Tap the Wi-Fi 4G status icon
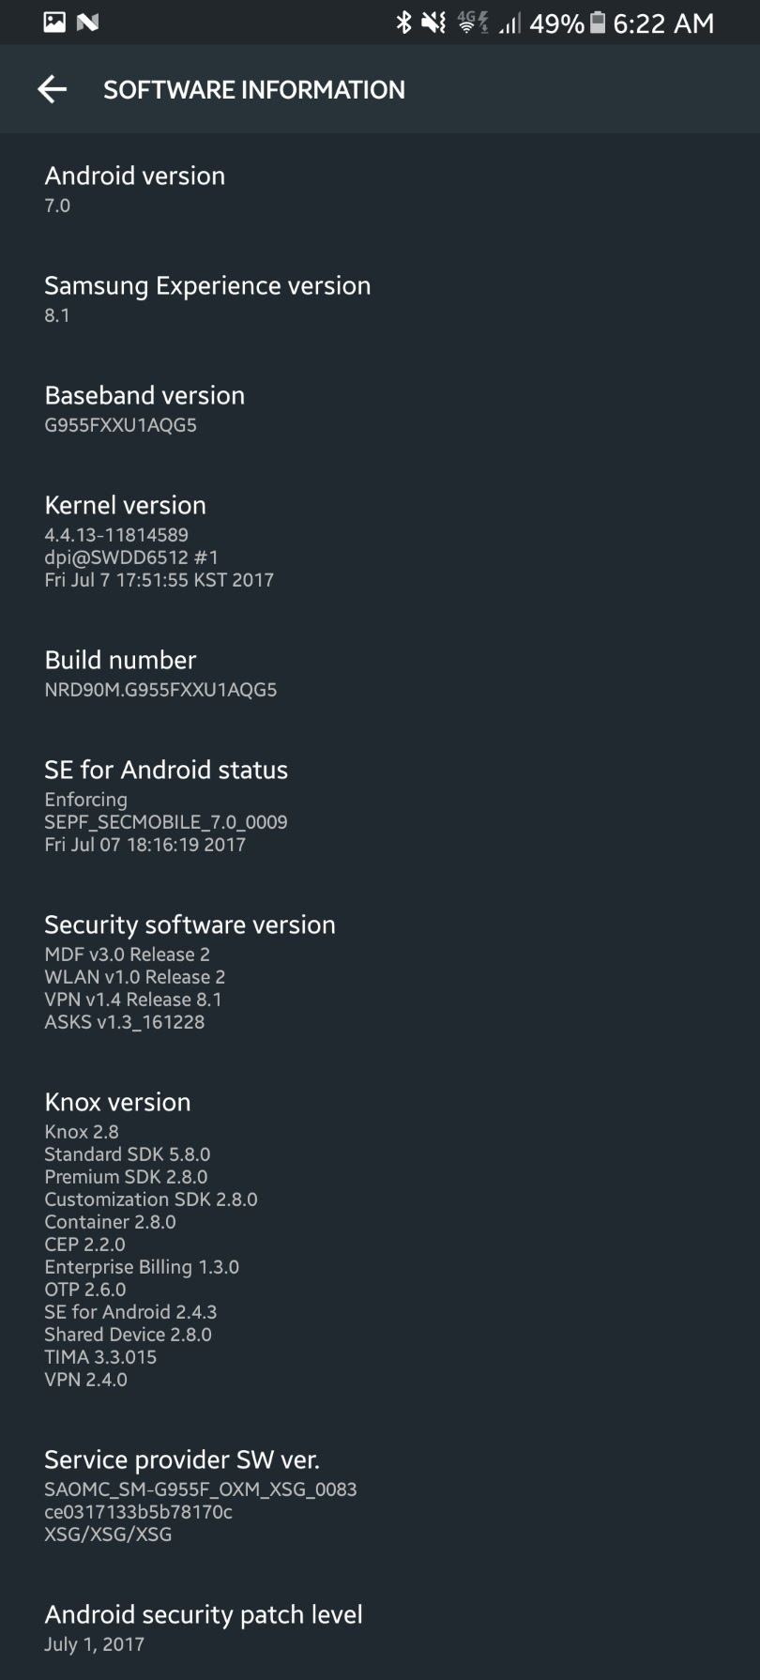 [x=472, y=23]
